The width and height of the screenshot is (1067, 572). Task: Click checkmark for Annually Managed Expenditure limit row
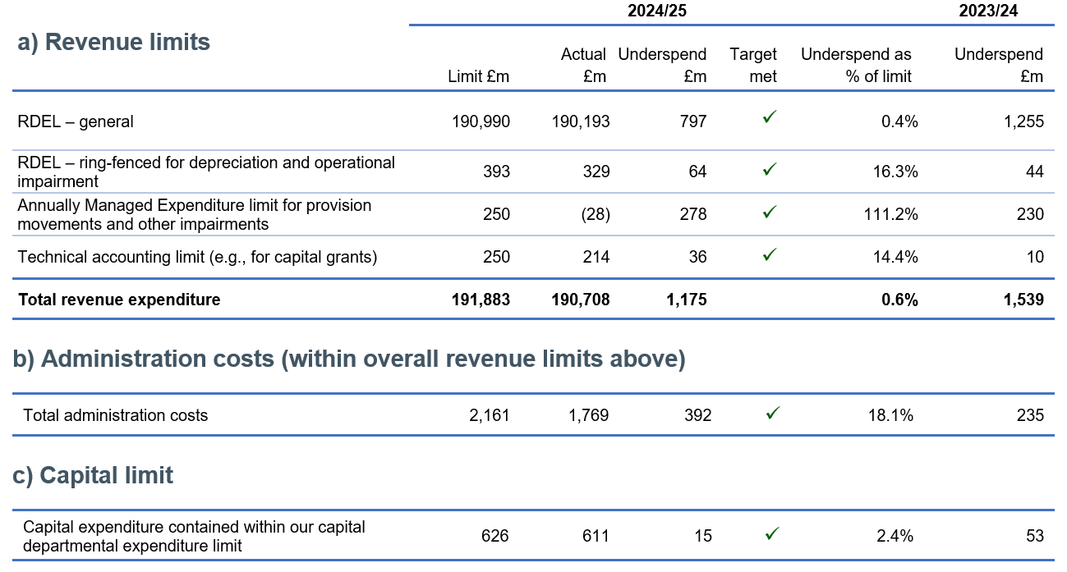[x=769, y=213]
